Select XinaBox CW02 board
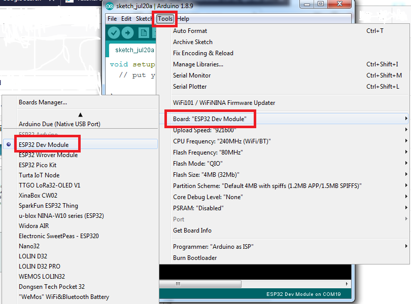This screenshot has height=304, width=411. click(x=81, y=196)
